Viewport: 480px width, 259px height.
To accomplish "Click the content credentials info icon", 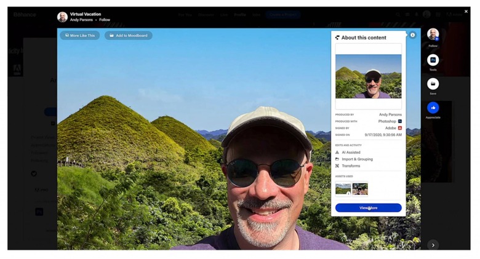I will 413,35.
